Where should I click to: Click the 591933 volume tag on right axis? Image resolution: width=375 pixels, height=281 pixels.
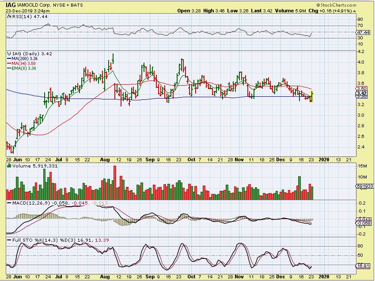pyautogui.click(x=365, y=186)
